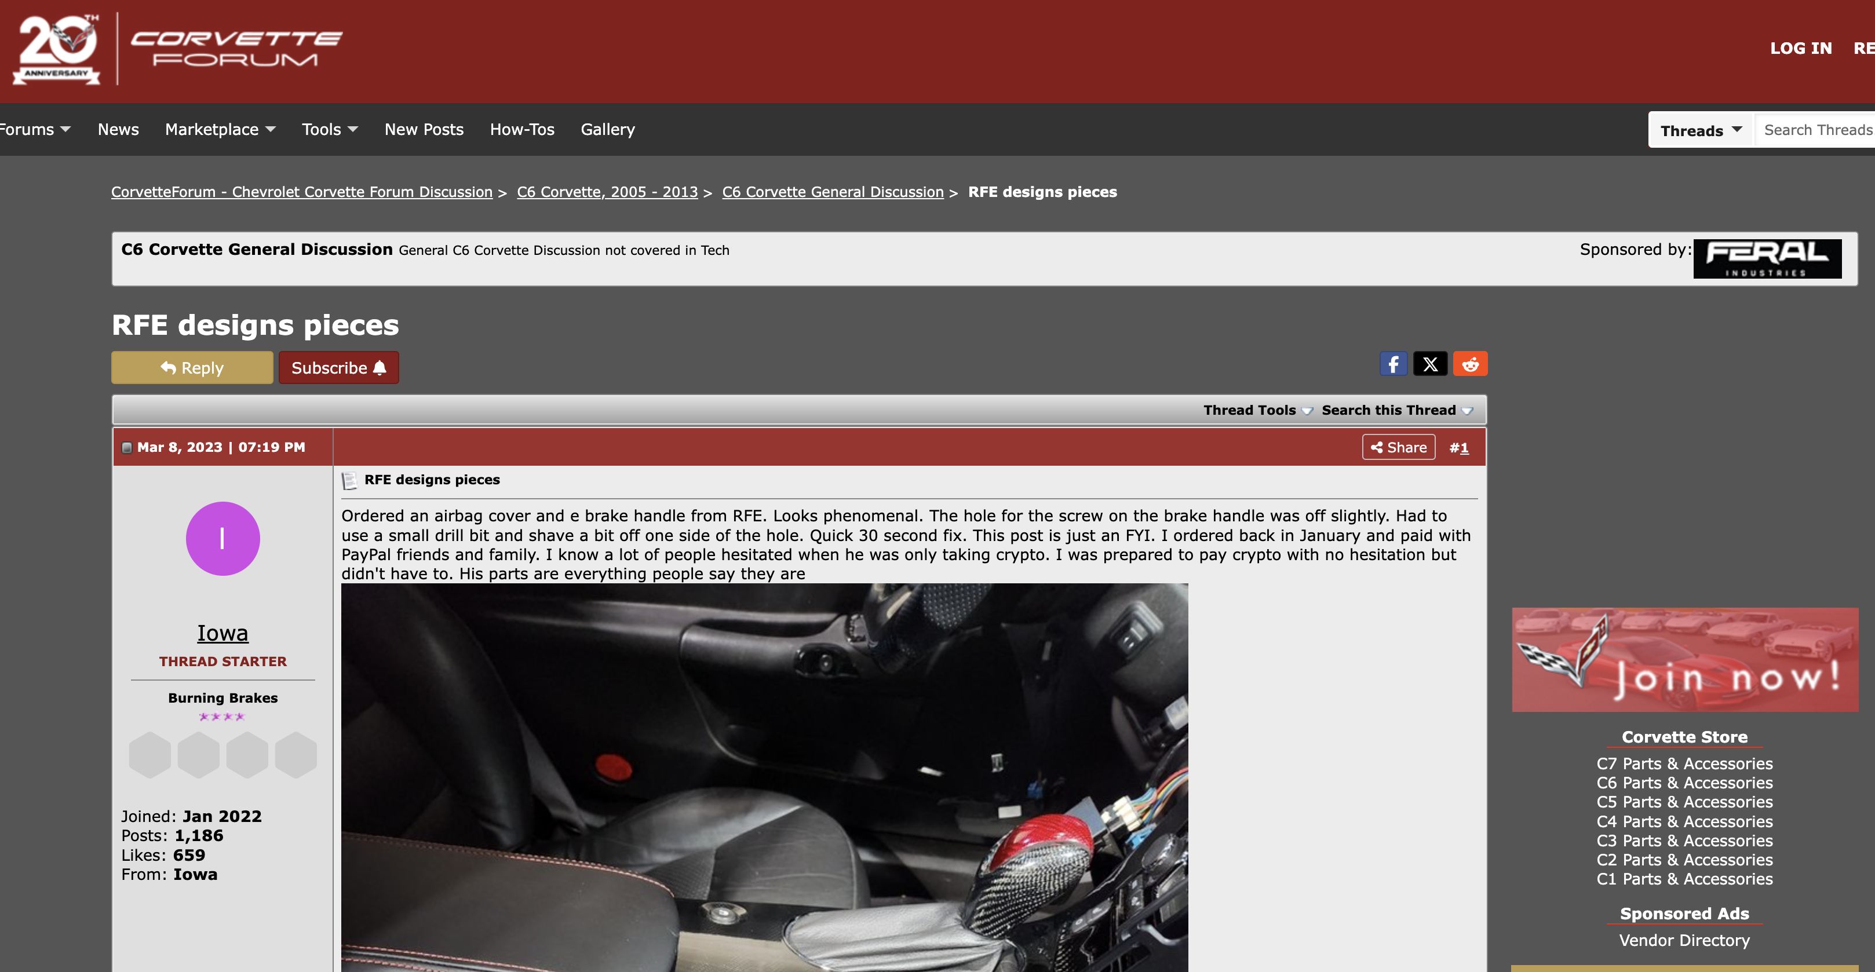Open C2 Parts & Accessories link
This screenshot has height=972, width=1875.
(x=1684, y=860)
